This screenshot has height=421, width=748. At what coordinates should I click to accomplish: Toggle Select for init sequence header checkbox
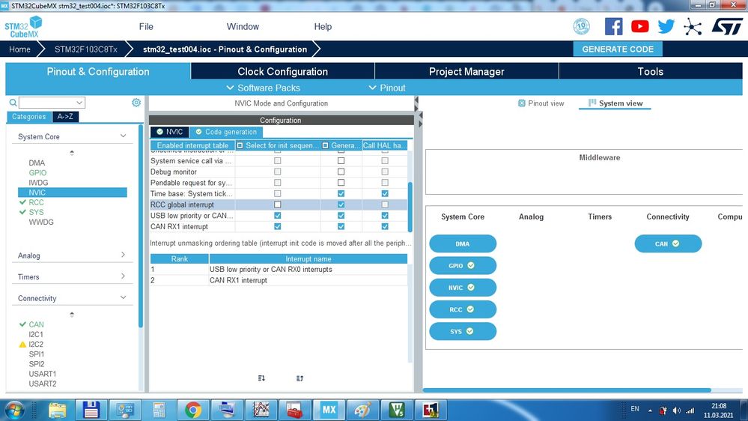240,145
